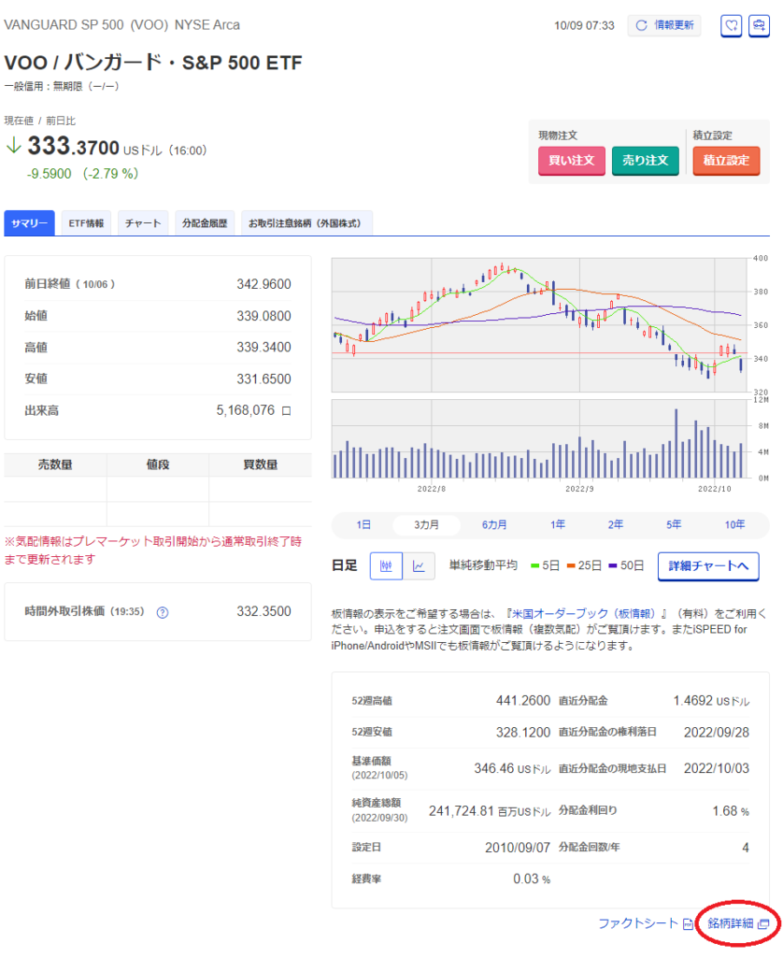
Task: Open 積立設定 recurring investment button
Action: [x=726, y=161]
